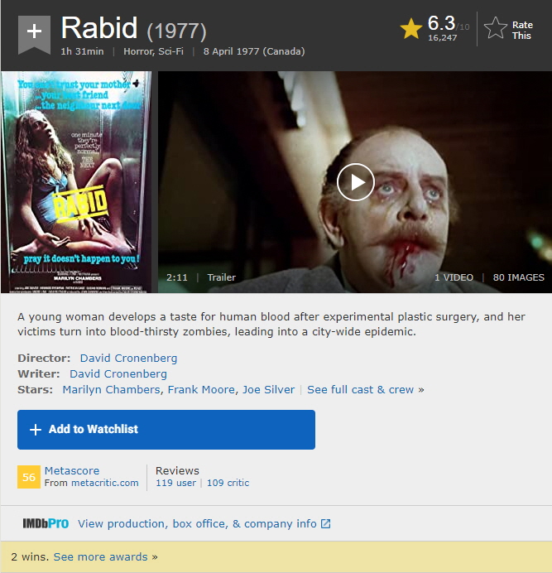552x573 pixels.
Task: Open the metacritic.com link
Action: 105,483
